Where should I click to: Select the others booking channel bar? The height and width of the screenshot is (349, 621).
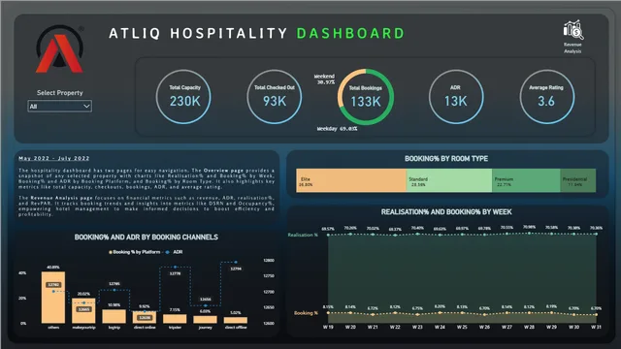pyautogui.click(x=53, y=298)
